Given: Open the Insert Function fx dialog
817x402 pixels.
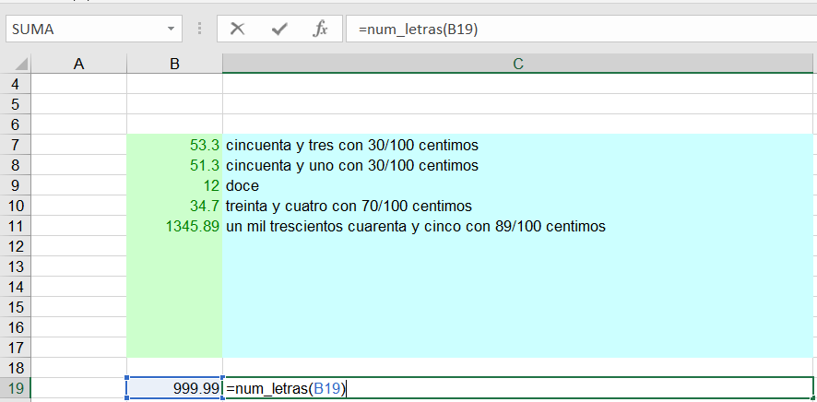Looking at the screenshot, I should pyautogui.click(x=320, y=29).
